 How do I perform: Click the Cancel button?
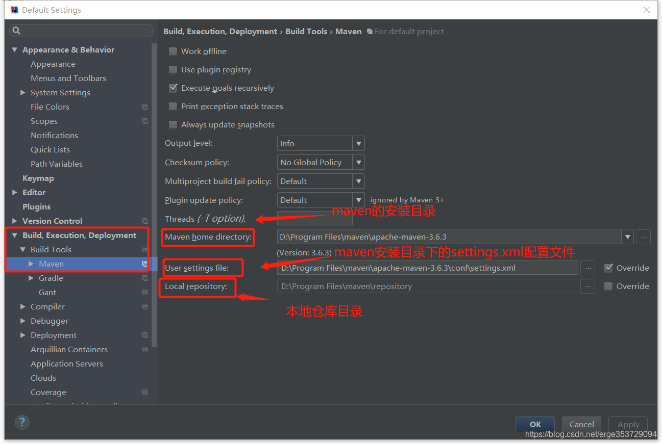click(581, 424)
